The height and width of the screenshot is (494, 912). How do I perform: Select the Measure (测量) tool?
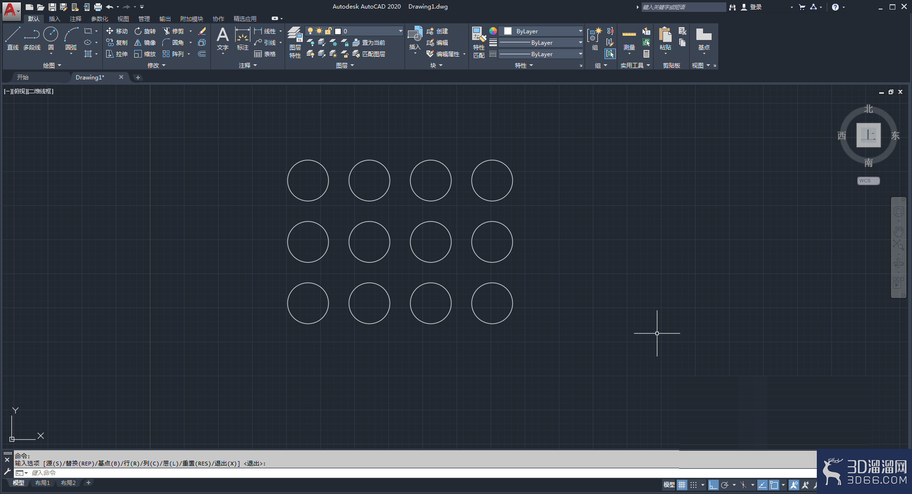coord(629,40)
